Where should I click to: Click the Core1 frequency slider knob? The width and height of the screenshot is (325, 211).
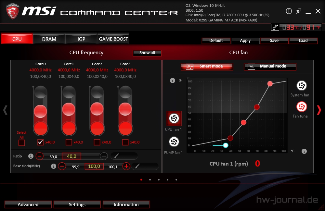(69, 109)
